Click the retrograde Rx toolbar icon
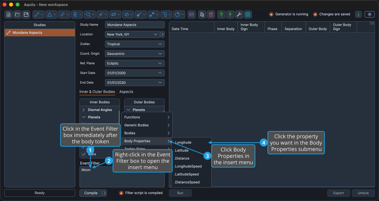379x201 pixels. point(77,14)
